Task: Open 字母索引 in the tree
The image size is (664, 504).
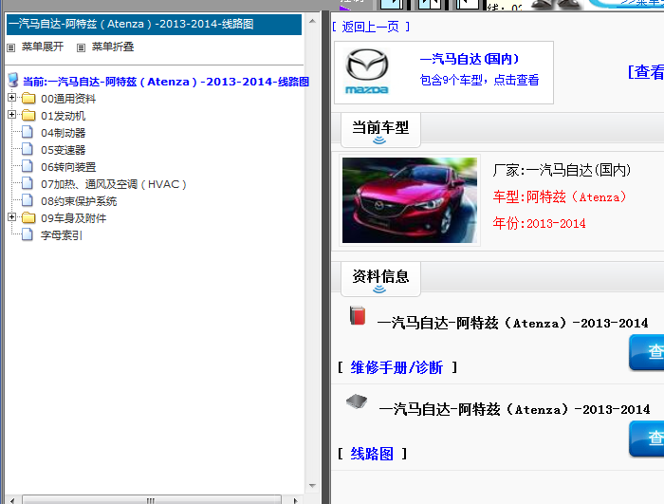Action: 62,235
